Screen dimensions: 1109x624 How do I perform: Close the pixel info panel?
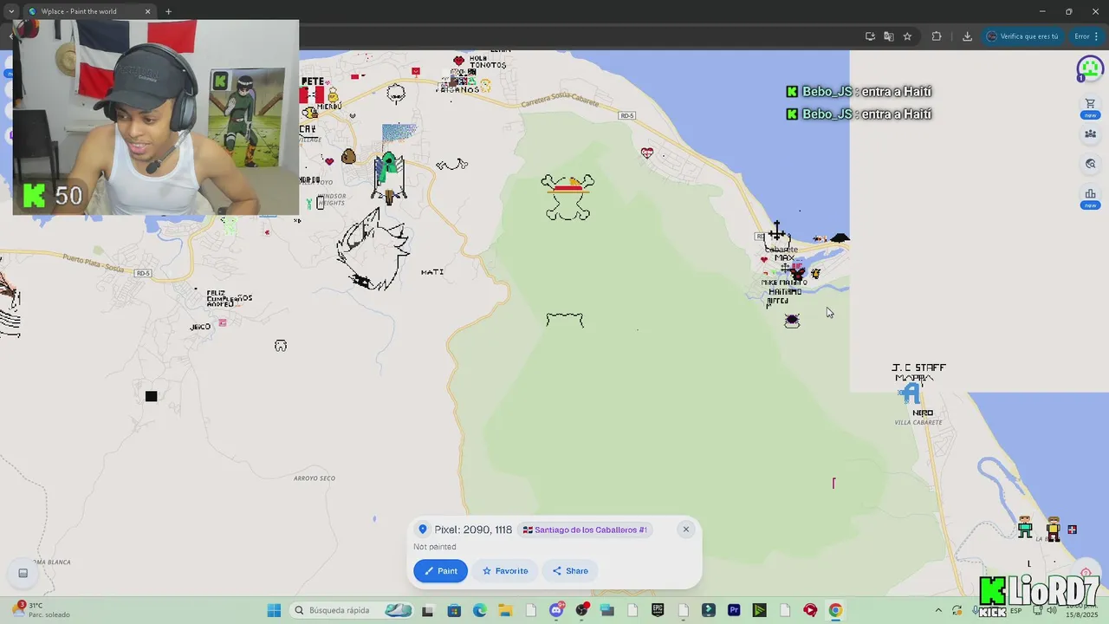point(685,530)
